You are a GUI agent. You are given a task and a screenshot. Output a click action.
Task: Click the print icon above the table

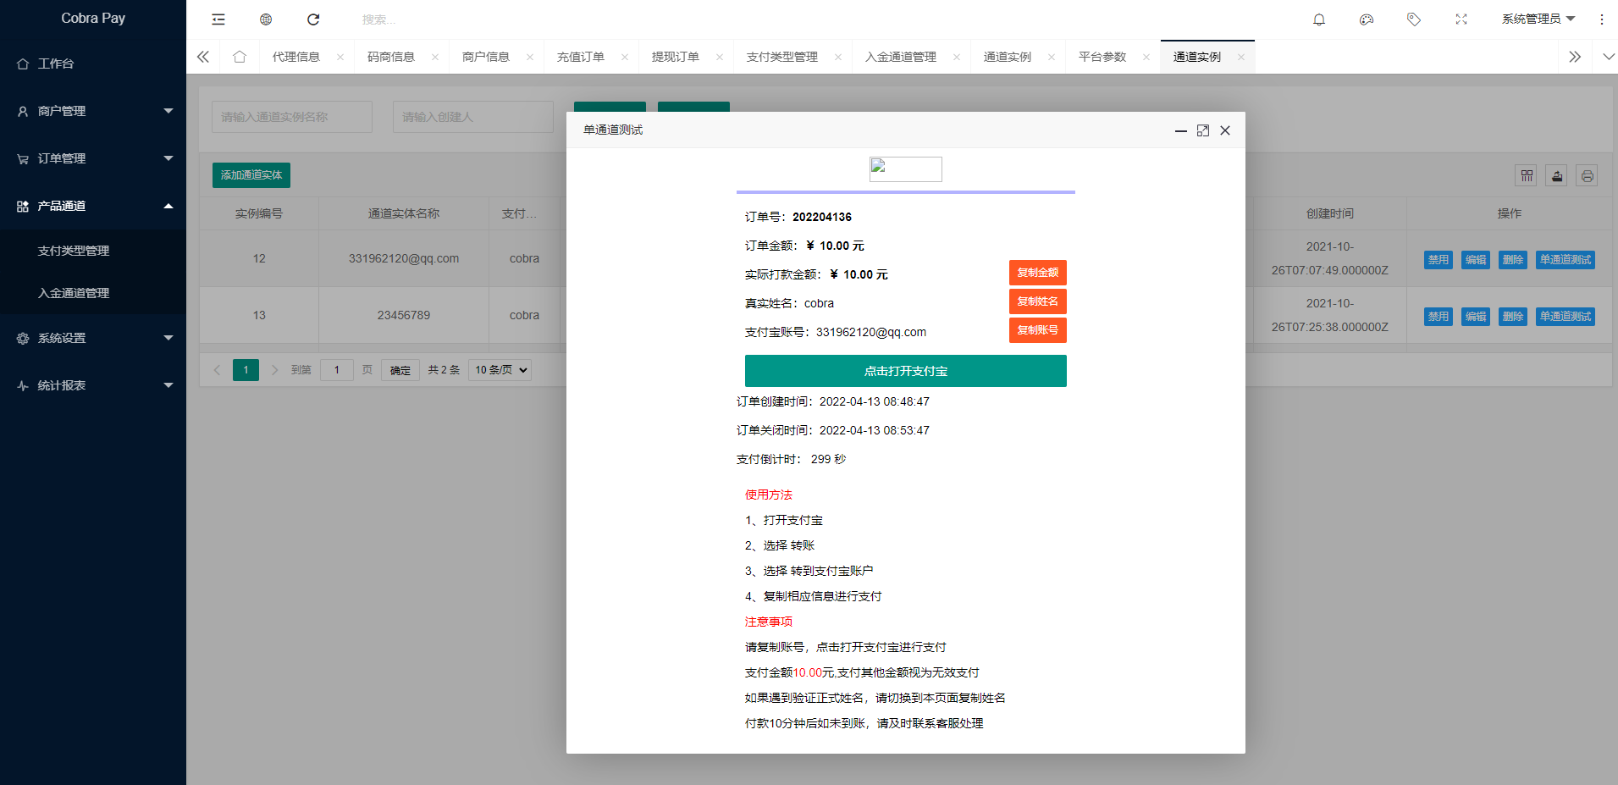1587,174
